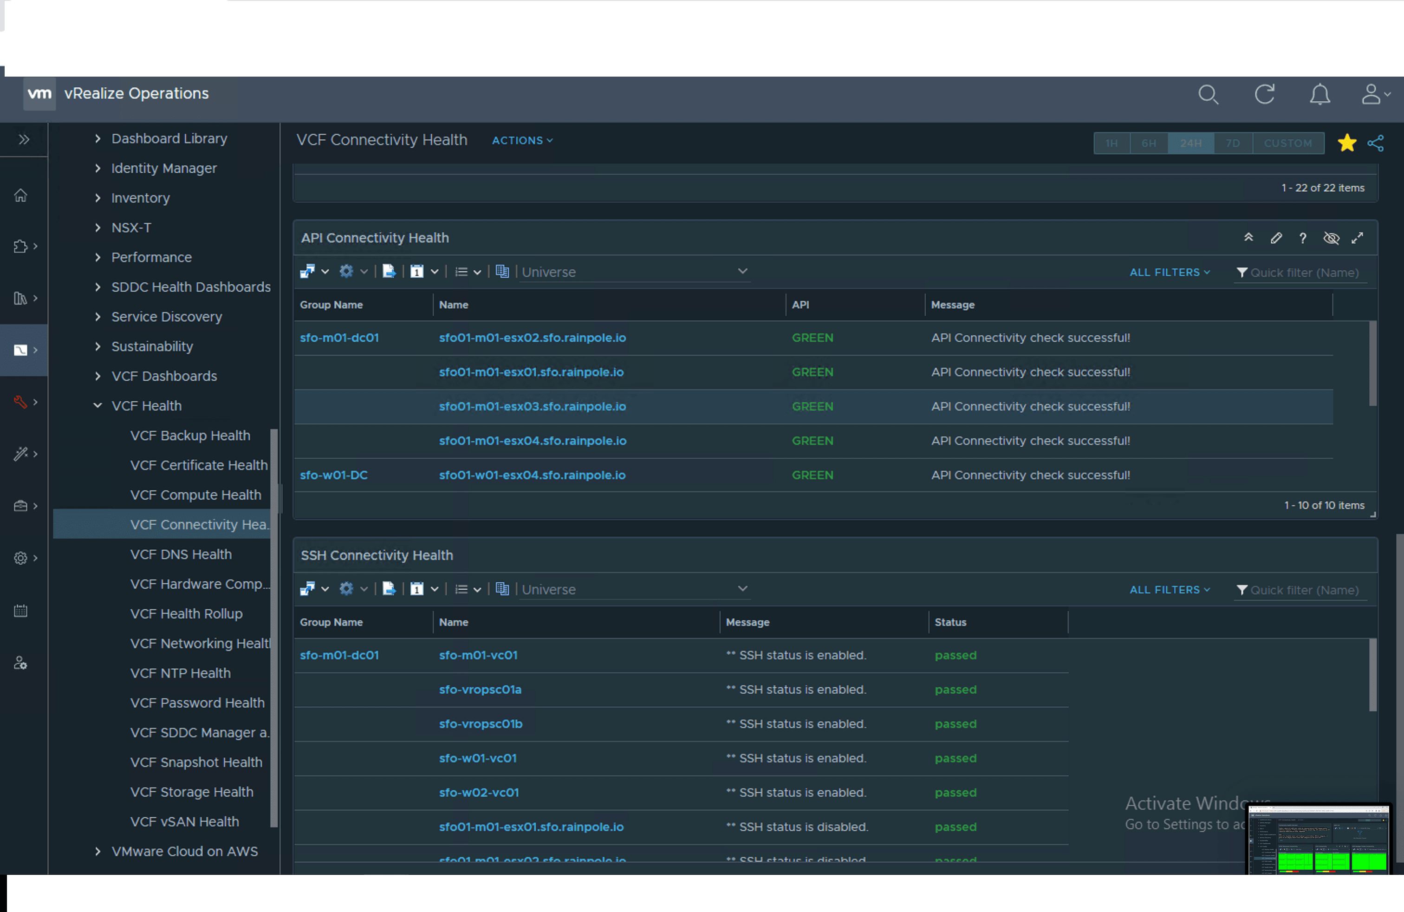Click the Home icon in left rail
The height and width of the screenshot is (912, 1404).
(x=20, y=195)
